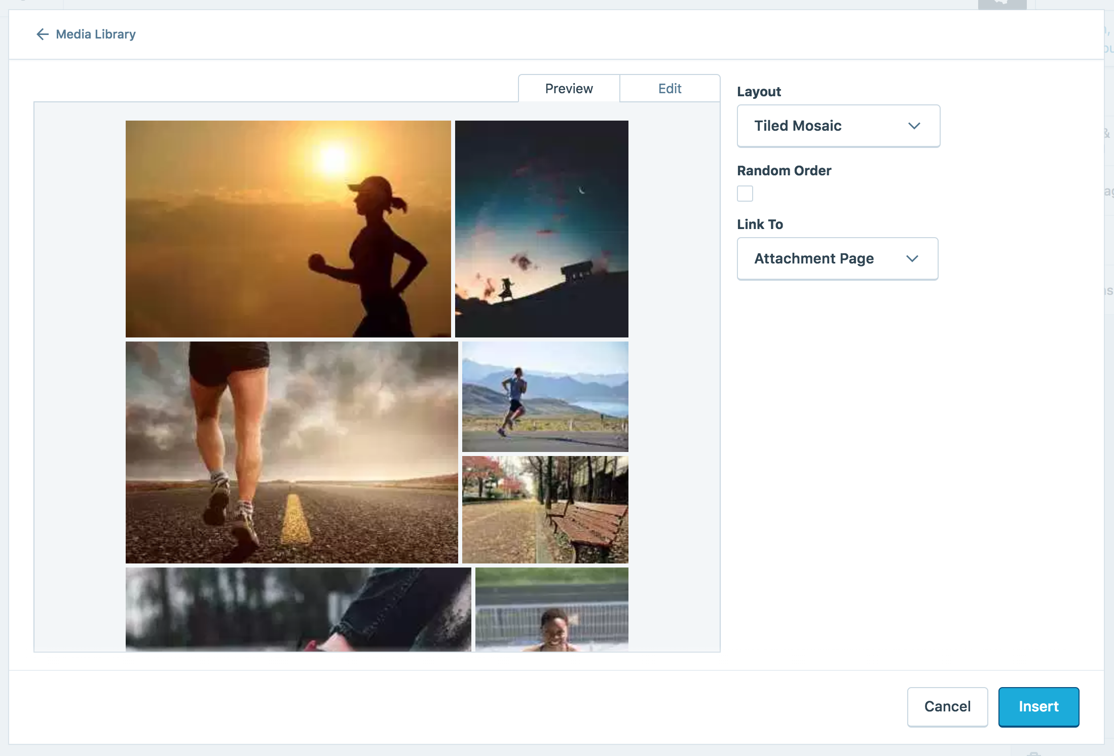Select the sunset runner silhouette photo
Viewport: 1114px width, 756px height.
[288, 229]
